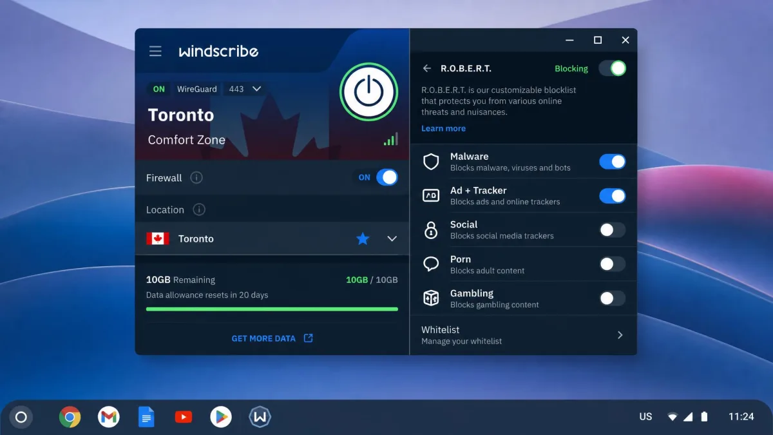The height and width of the screenshot is (435, 773).
Task: Disable the Malware blocking switch
Action: point(612,161)
